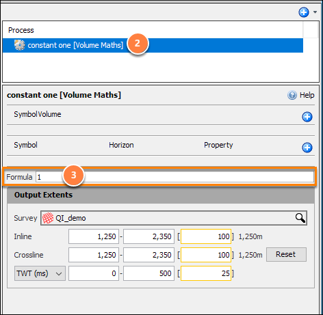Click the add process plus icon

tap(304, 12)
